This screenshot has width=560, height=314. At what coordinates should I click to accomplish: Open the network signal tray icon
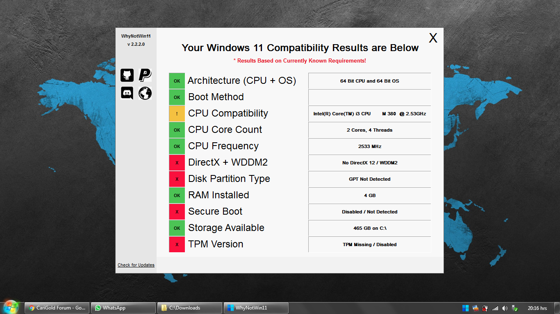coord(495,308)
